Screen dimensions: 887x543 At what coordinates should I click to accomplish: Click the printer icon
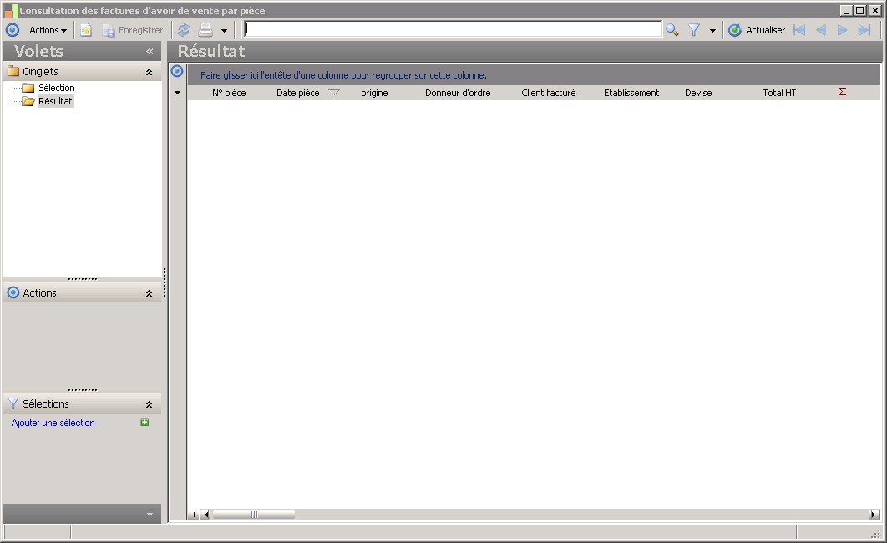[x=205, y=31]
